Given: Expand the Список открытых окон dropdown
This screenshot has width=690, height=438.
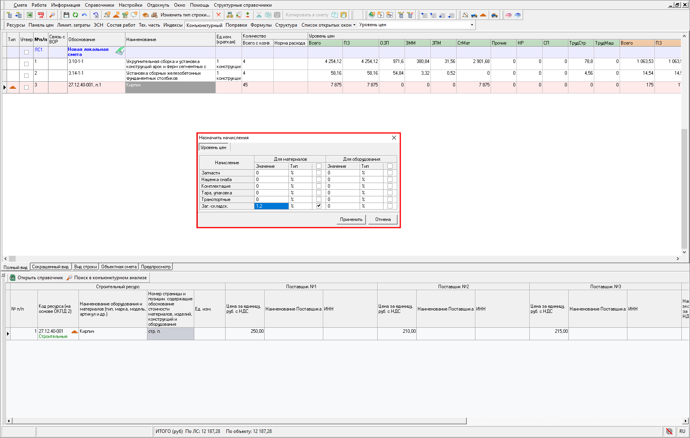Looking at the screenshot, I should click(328, 25).
